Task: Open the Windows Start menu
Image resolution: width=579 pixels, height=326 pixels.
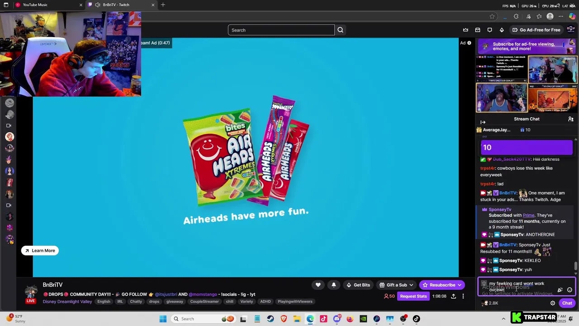Action: tap(163, 319)
